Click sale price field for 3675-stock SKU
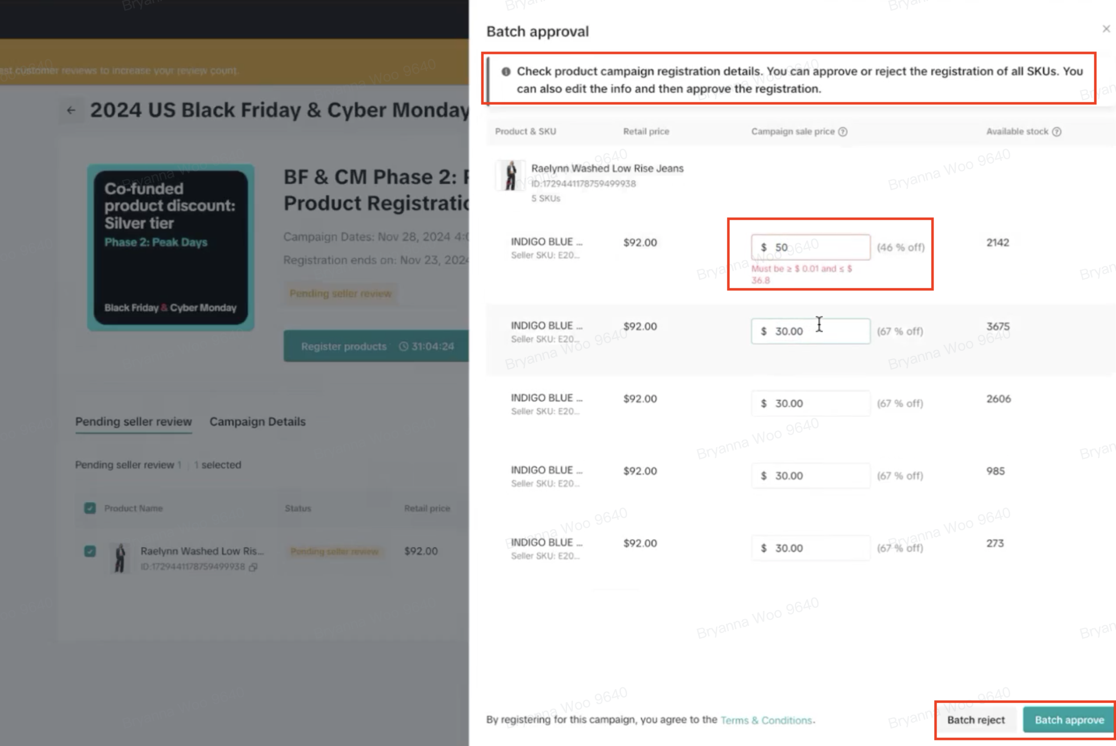 (817, 331)
